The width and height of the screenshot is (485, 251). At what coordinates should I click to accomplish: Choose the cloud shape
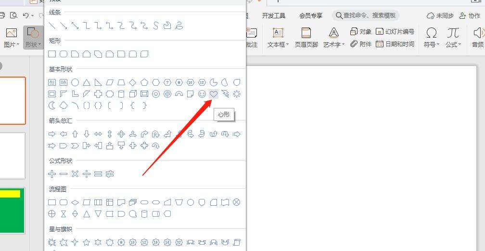pos(64,106)
